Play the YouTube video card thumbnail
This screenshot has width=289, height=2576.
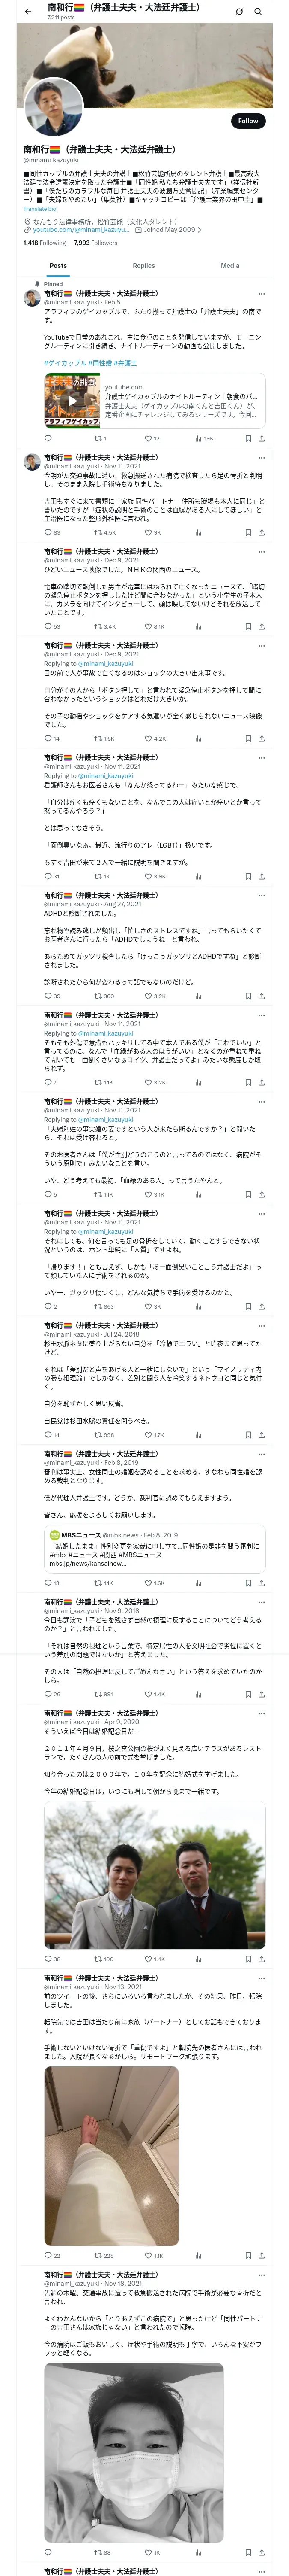pos(72,400)
